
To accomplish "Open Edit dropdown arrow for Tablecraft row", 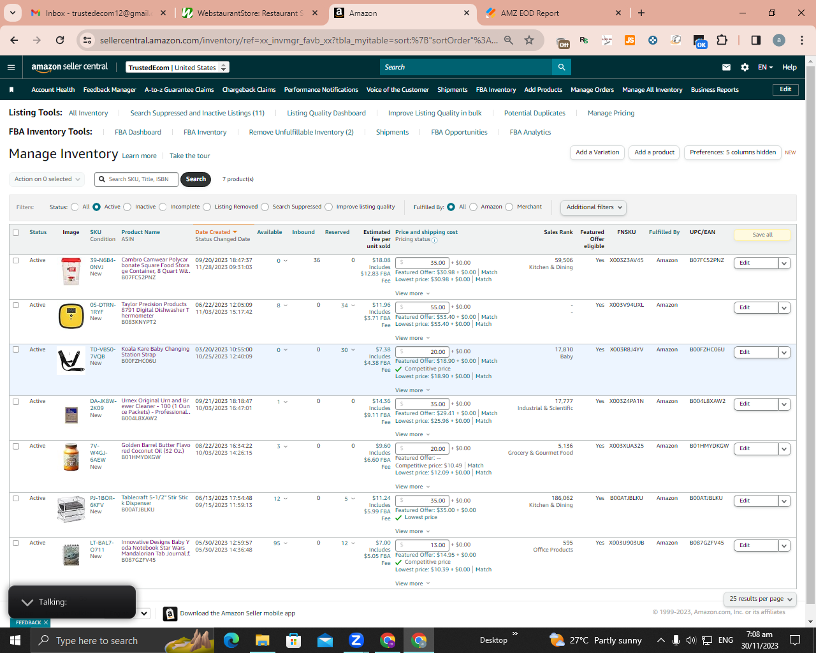I will (x=785, y=501).
